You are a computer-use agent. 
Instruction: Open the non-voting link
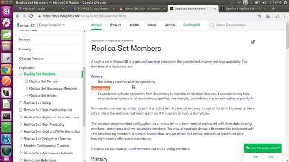pos(228,99)
